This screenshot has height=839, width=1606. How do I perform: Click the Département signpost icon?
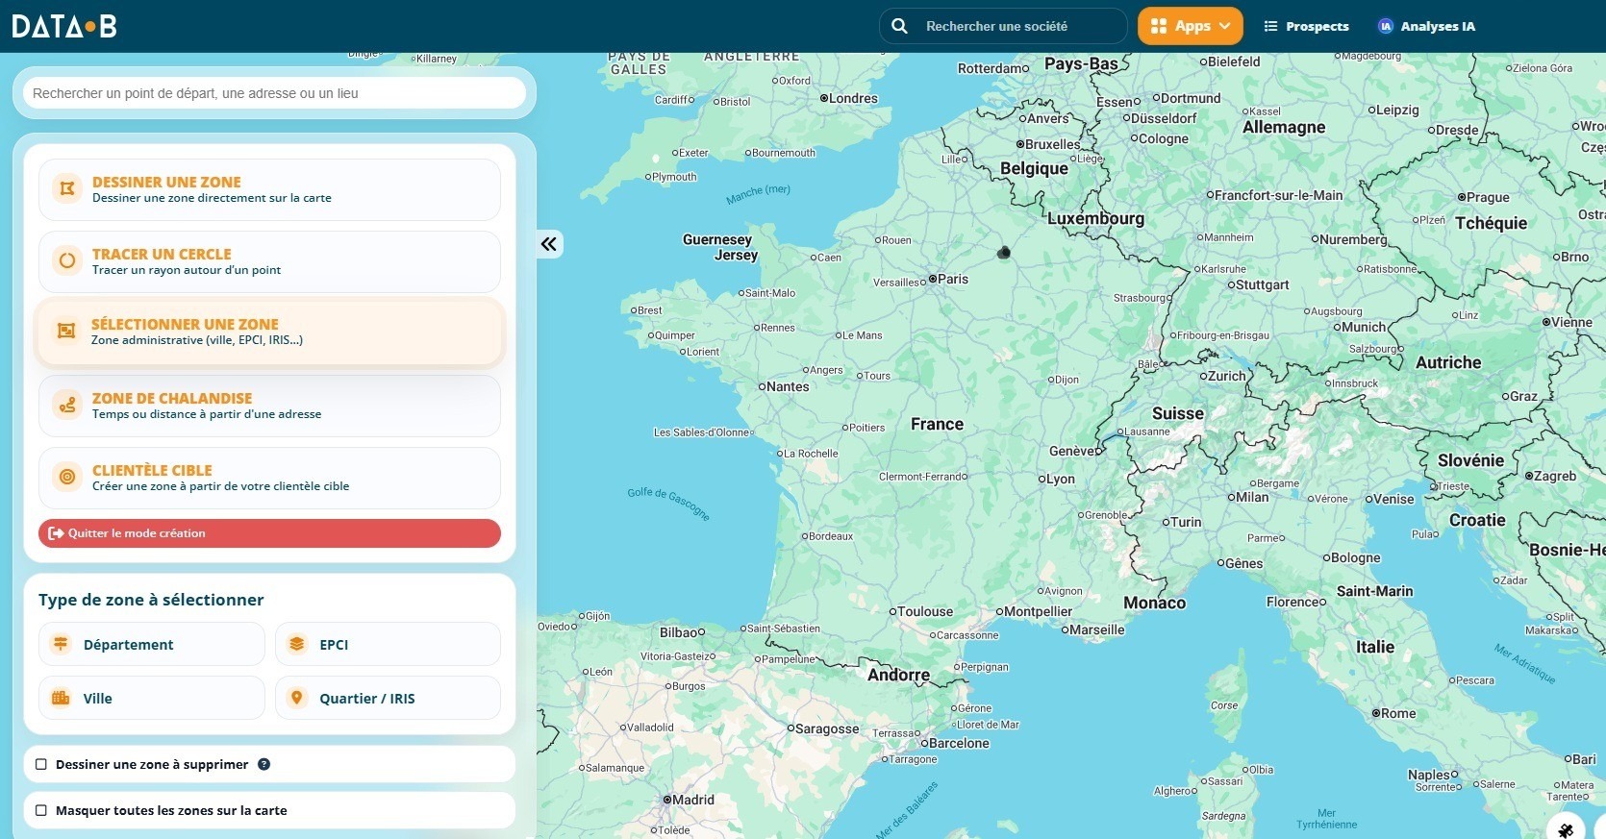click(61, 644)
